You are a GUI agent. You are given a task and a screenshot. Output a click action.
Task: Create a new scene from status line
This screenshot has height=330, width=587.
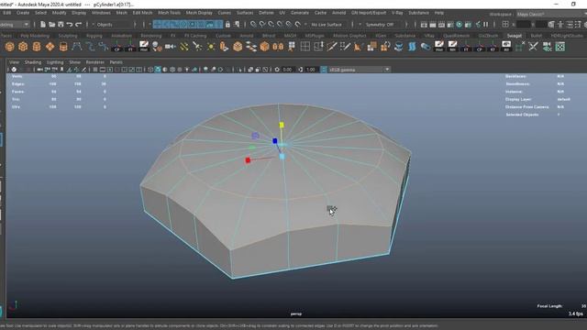(43, 25)
